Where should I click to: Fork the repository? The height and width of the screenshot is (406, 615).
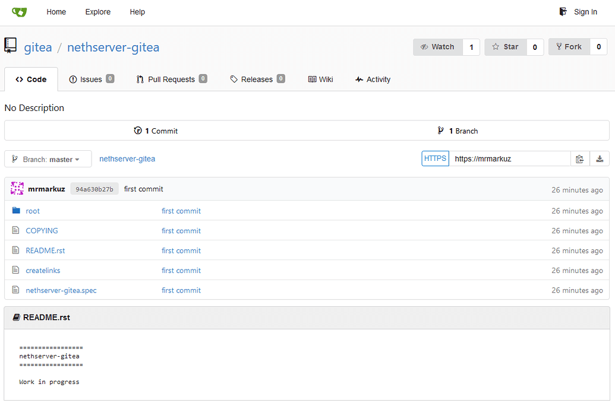click(569, 46)
